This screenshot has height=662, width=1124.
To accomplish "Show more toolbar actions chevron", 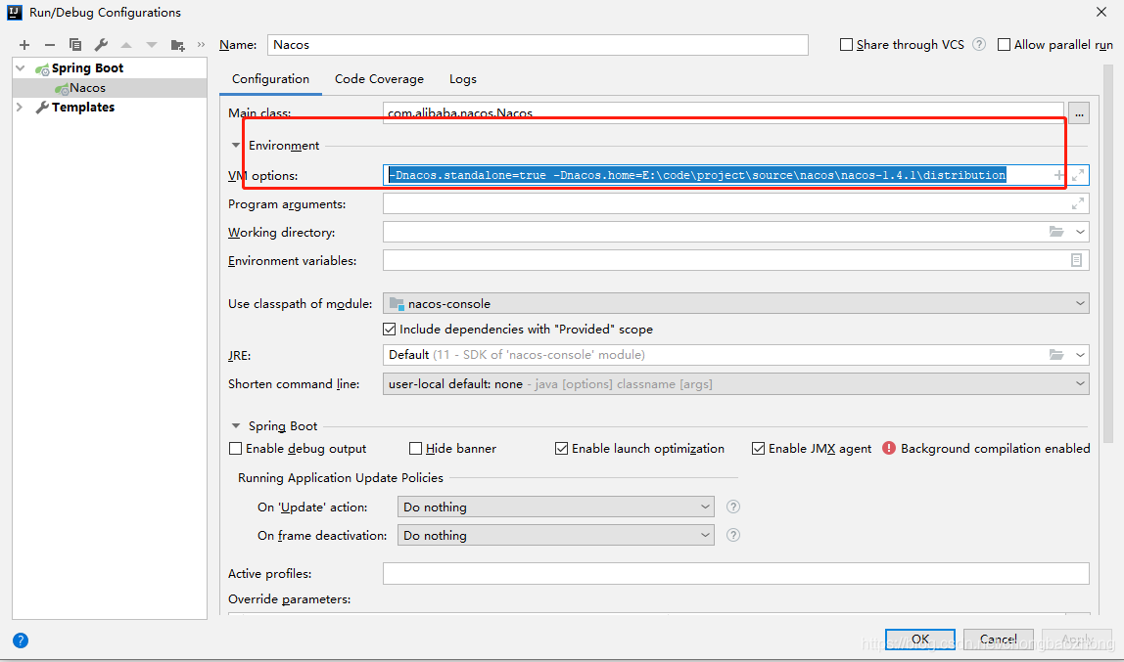I will (x=201, y=44).
